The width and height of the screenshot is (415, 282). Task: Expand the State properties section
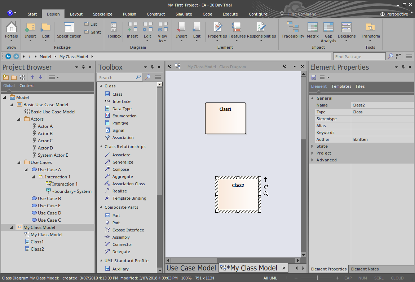312,146
